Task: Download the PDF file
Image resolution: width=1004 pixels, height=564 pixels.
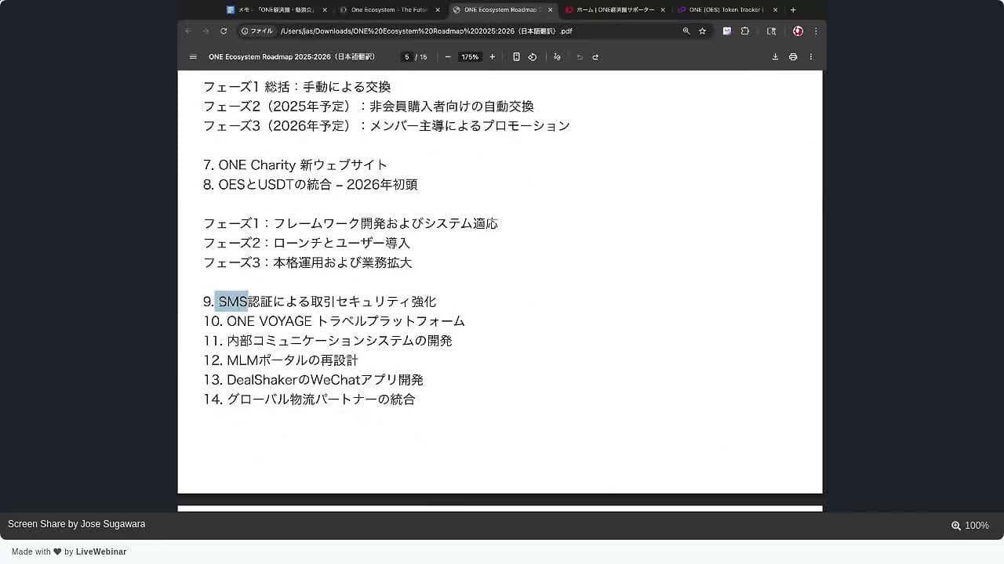Action: coord(775,57)
